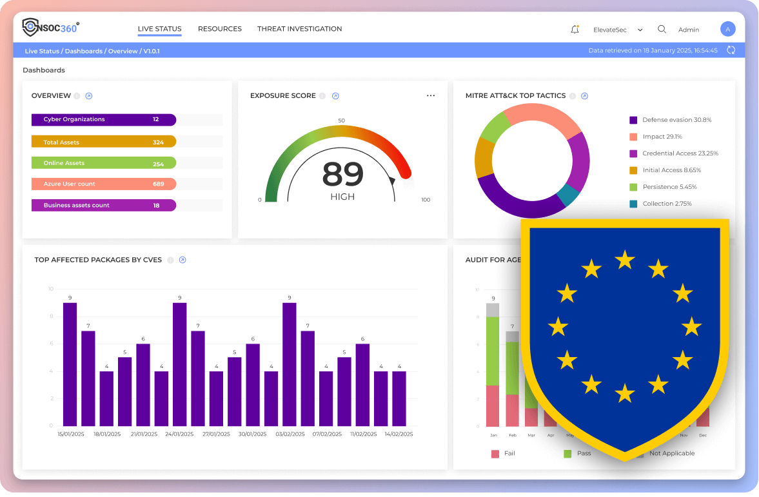The image size is (759, 497).
Task: Switch to the Live Status tab
Action: tap(160, 29)
